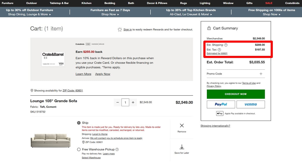The width and height of the screenshot is (302, 168).
Task: Click the Crate&Barrel credit card image
Action: 53,59
